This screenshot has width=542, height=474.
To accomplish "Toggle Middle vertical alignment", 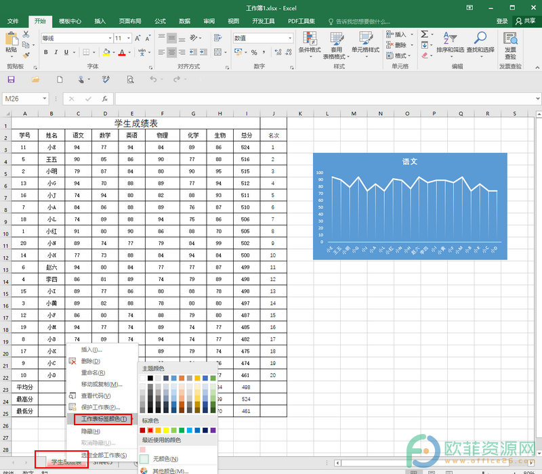I will 172,37.
